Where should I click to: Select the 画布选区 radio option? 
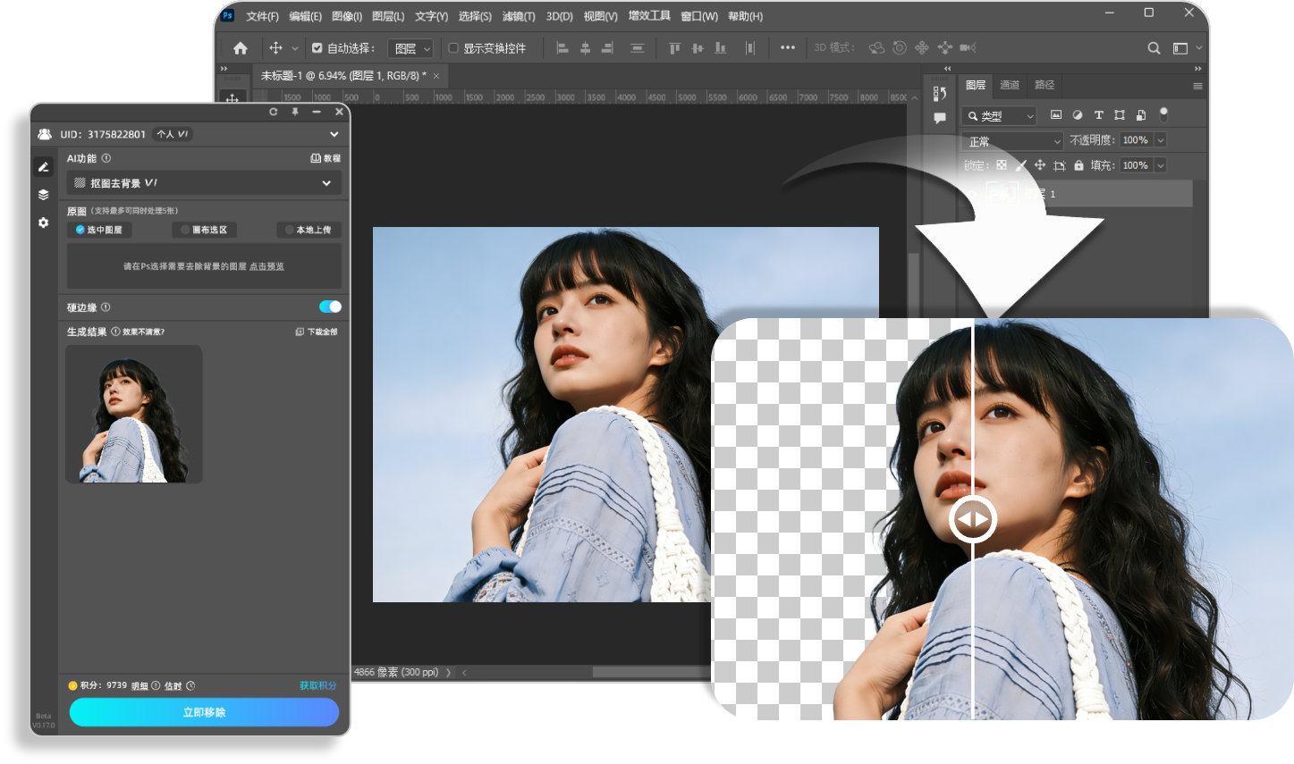205,230
